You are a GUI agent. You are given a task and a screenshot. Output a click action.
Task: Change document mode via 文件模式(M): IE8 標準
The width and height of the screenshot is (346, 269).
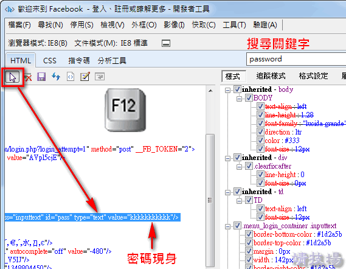tap(111, 43)
